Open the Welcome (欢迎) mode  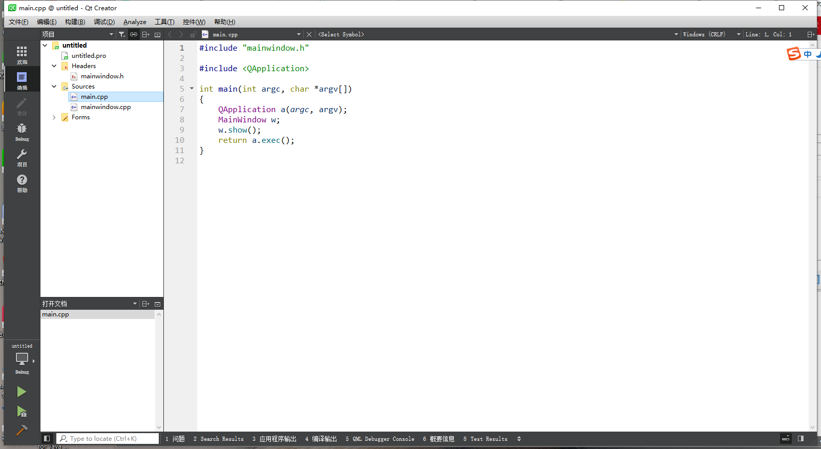click(x=22, y=55)
